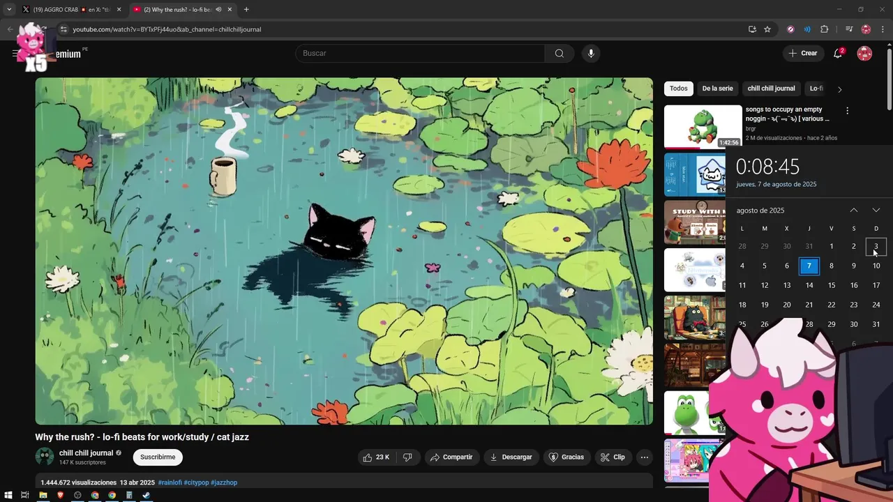The image size is (893, 502).
Task: Select the De la serie chip
Action: [x=717, y=89]
